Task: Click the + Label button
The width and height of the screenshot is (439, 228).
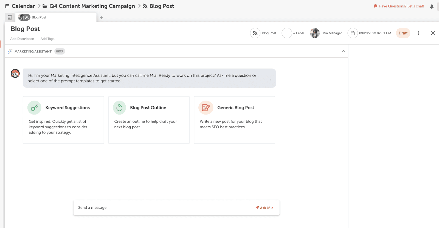Action: (299, 33)
